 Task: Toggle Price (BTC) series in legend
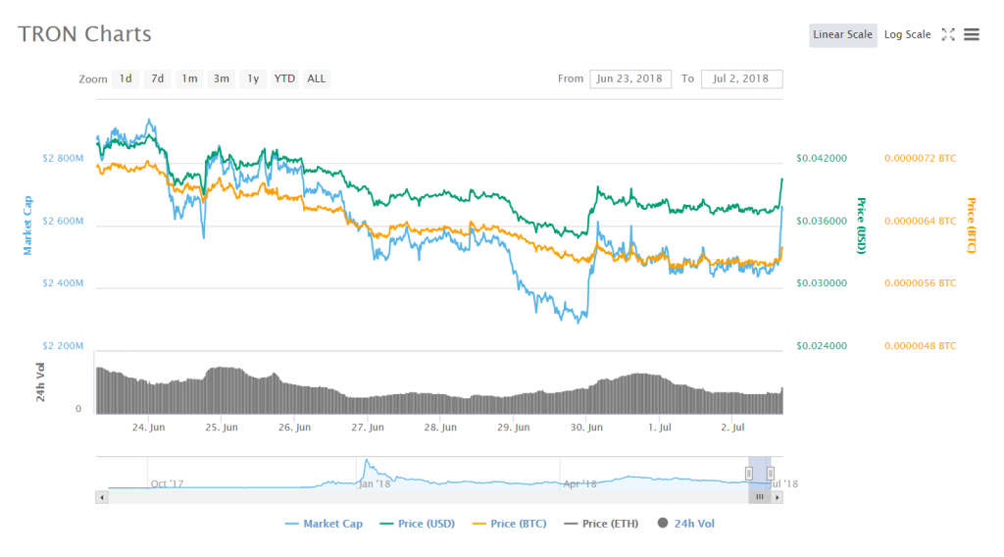click(x=510, y=524)
